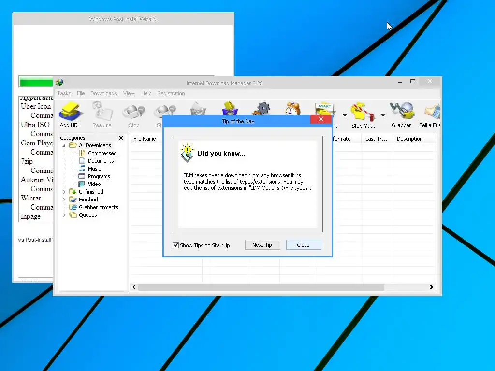
Task: Open the Start Queue dropdown arrow
Action: tap(345, 115)
